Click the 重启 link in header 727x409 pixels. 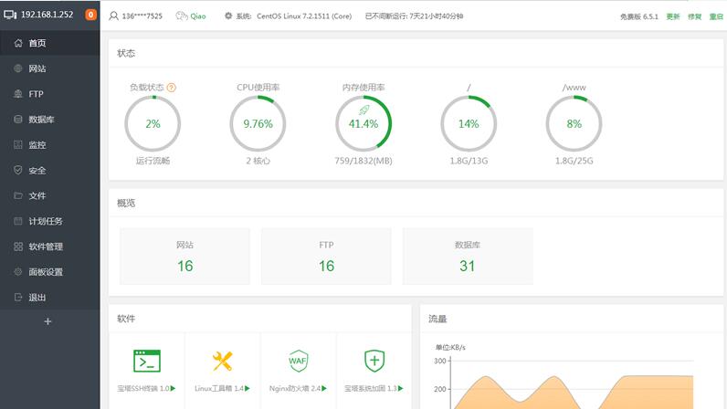[716, 16]
